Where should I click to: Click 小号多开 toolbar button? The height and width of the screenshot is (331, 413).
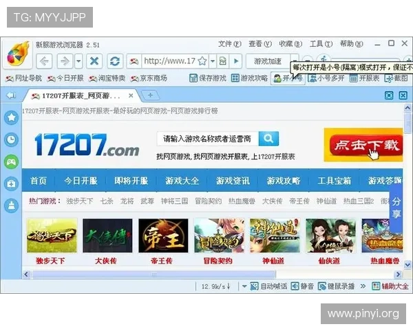coord(326,78)
